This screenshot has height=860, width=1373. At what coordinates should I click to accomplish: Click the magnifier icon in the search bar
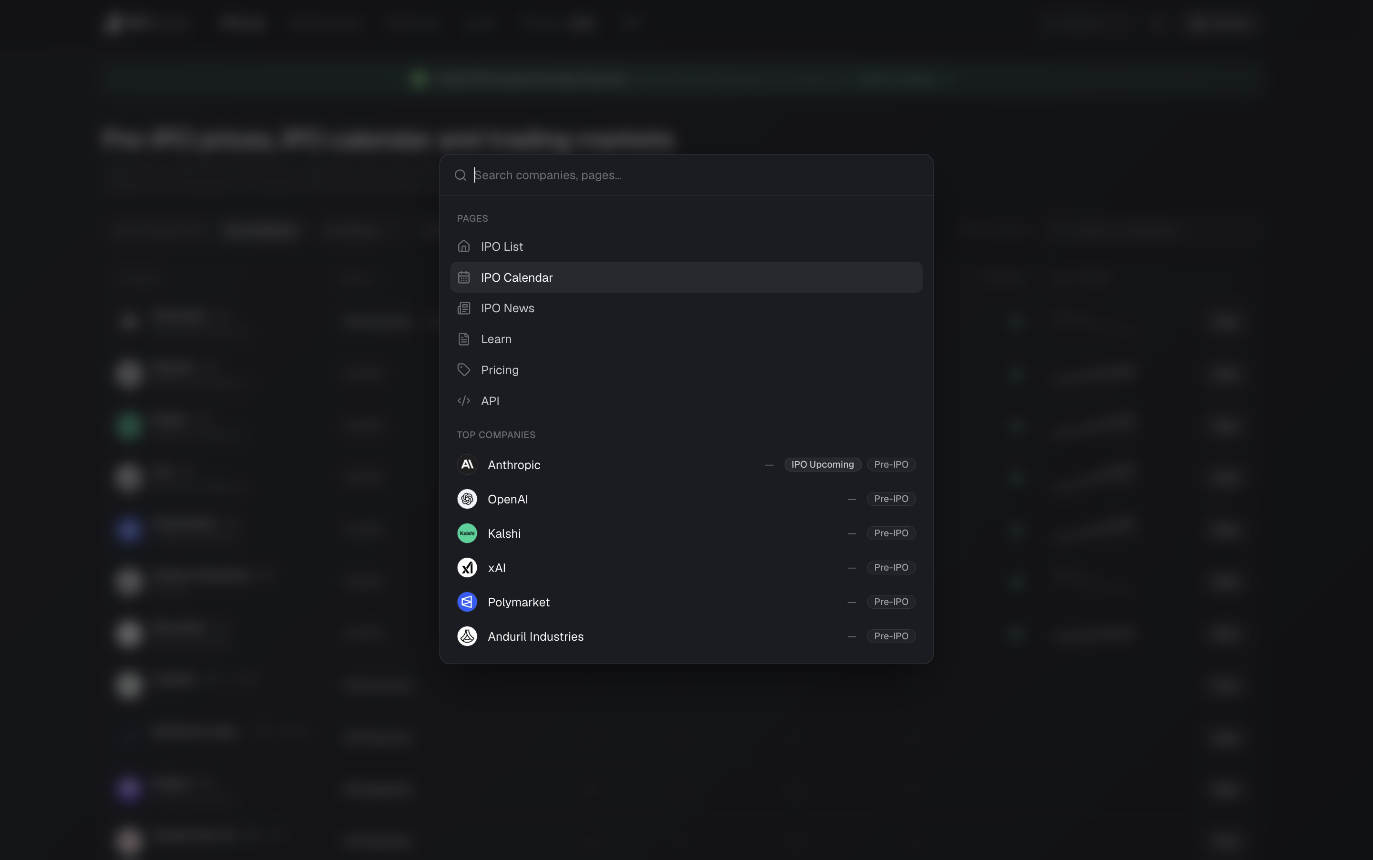click(460, 175)
